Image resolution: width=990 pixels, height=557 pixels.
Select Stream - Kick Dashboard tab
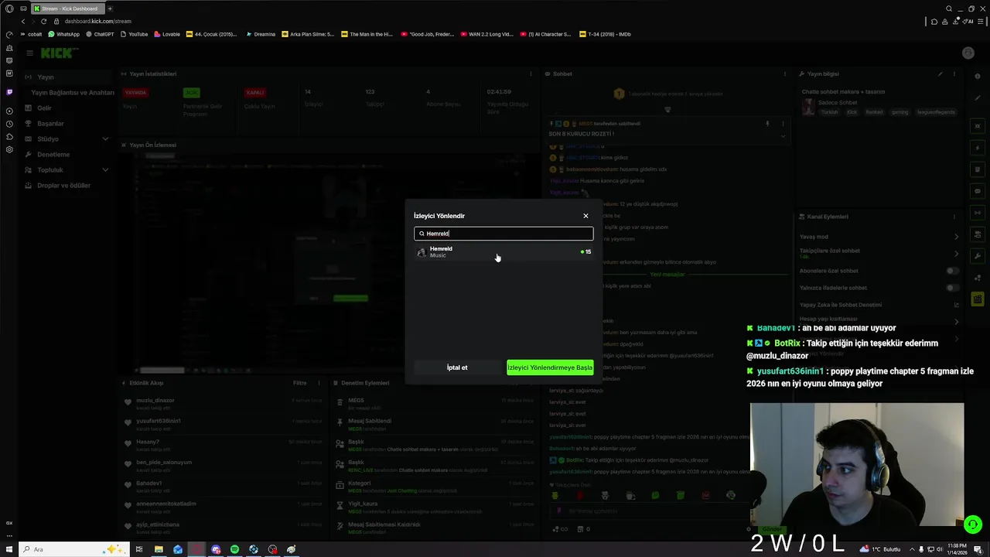[68, 9]
